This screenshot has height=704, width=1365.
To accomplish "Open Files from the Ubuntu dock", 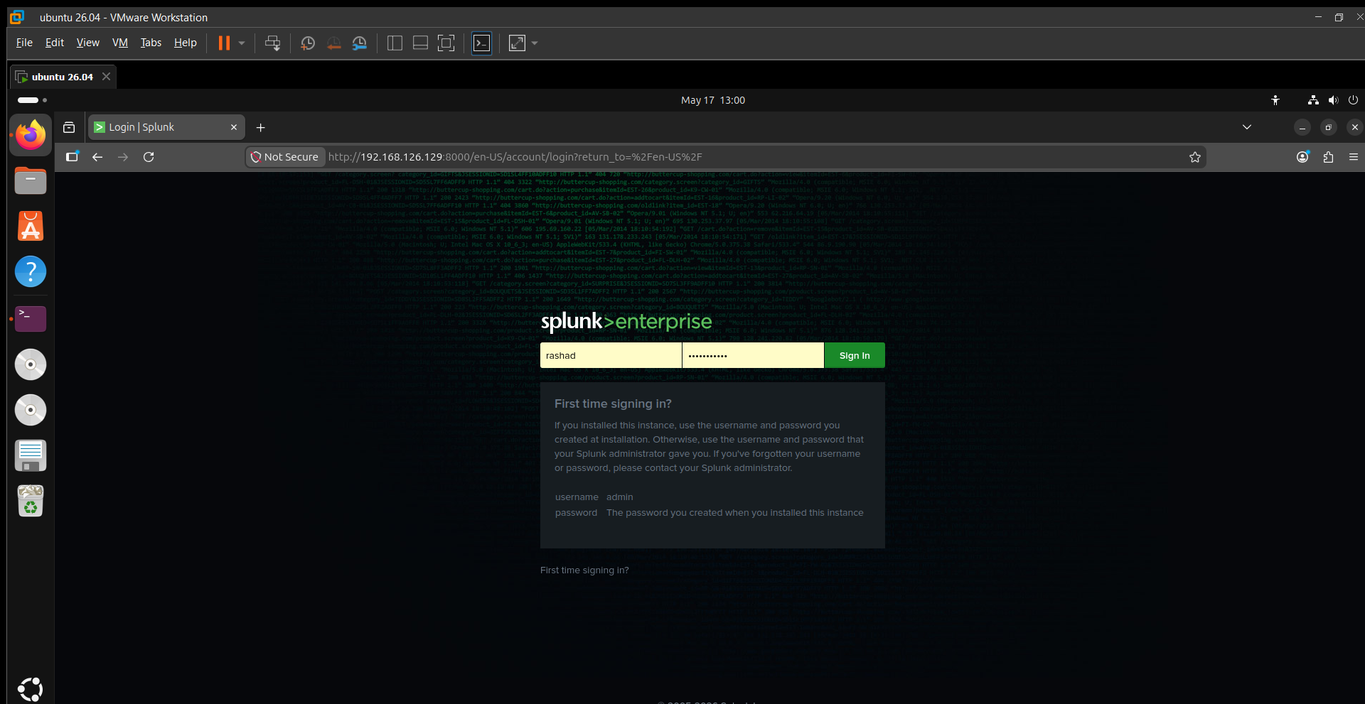I will point(31,180).
